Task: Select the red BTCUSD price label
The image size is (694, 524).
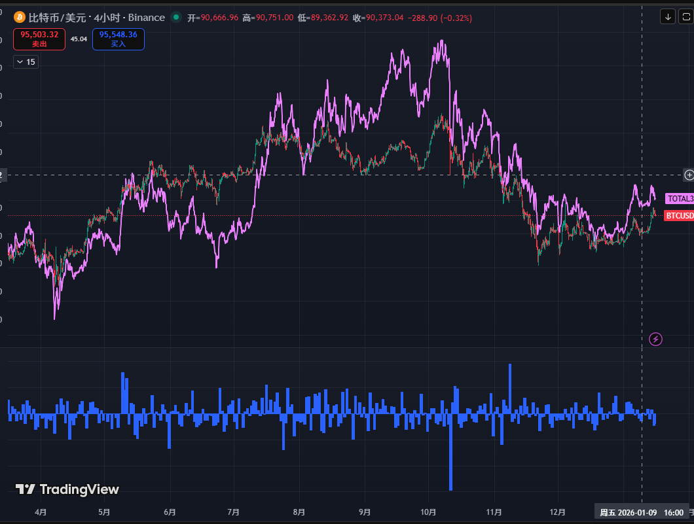Action: (x=679, y=215)
